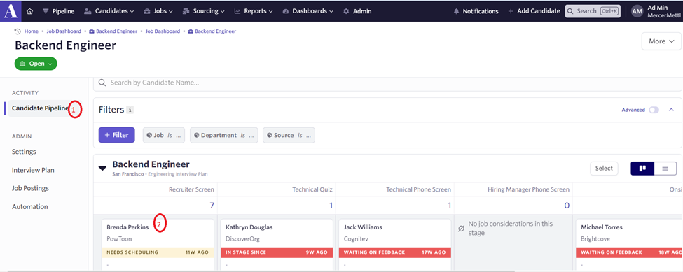The image size is (683, 272).
Task: Switch to board view icon
Action: 642,168
